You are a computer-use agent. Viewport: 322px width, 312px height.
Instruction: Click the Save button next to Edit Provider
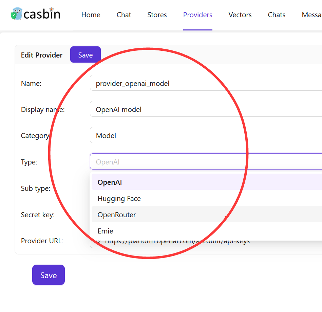pyautogui.click(x=85, y=54)
